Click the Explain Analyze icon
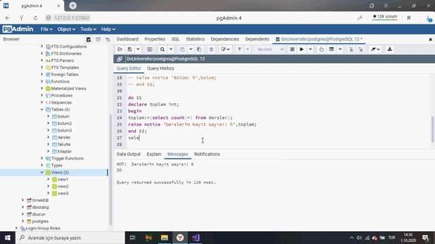The height and width of the screenshot is (244, 435). click(x=331, y=49)
